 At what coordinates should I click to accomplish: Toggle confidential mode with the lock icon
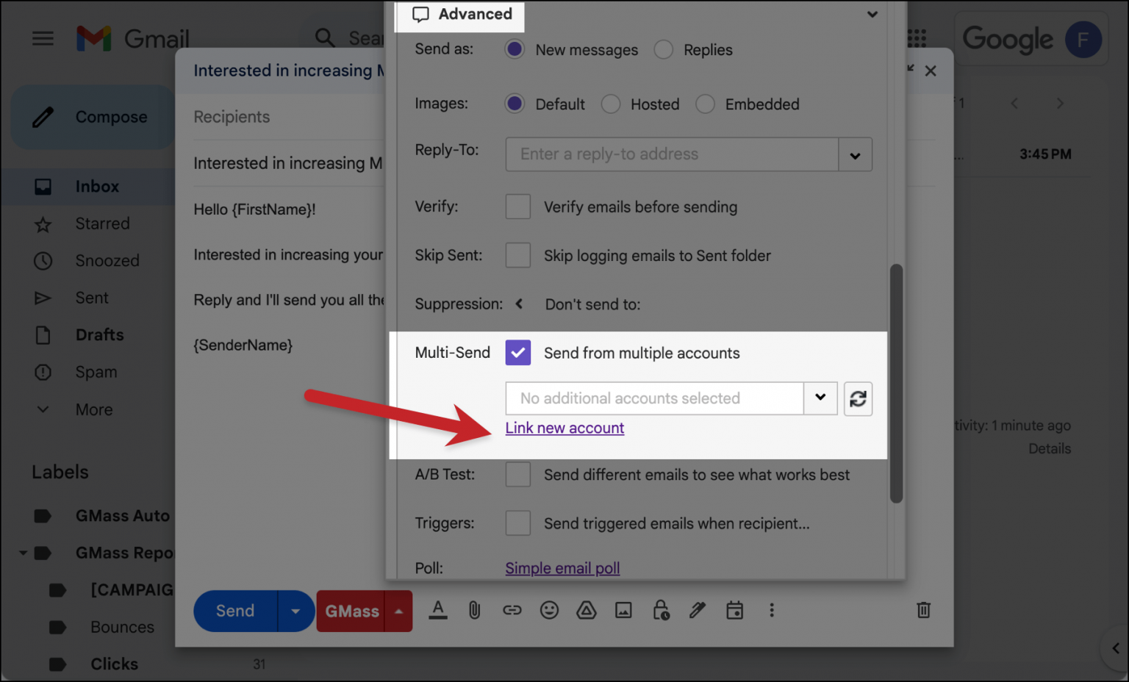pyautogui.click(x=660, y=610)
